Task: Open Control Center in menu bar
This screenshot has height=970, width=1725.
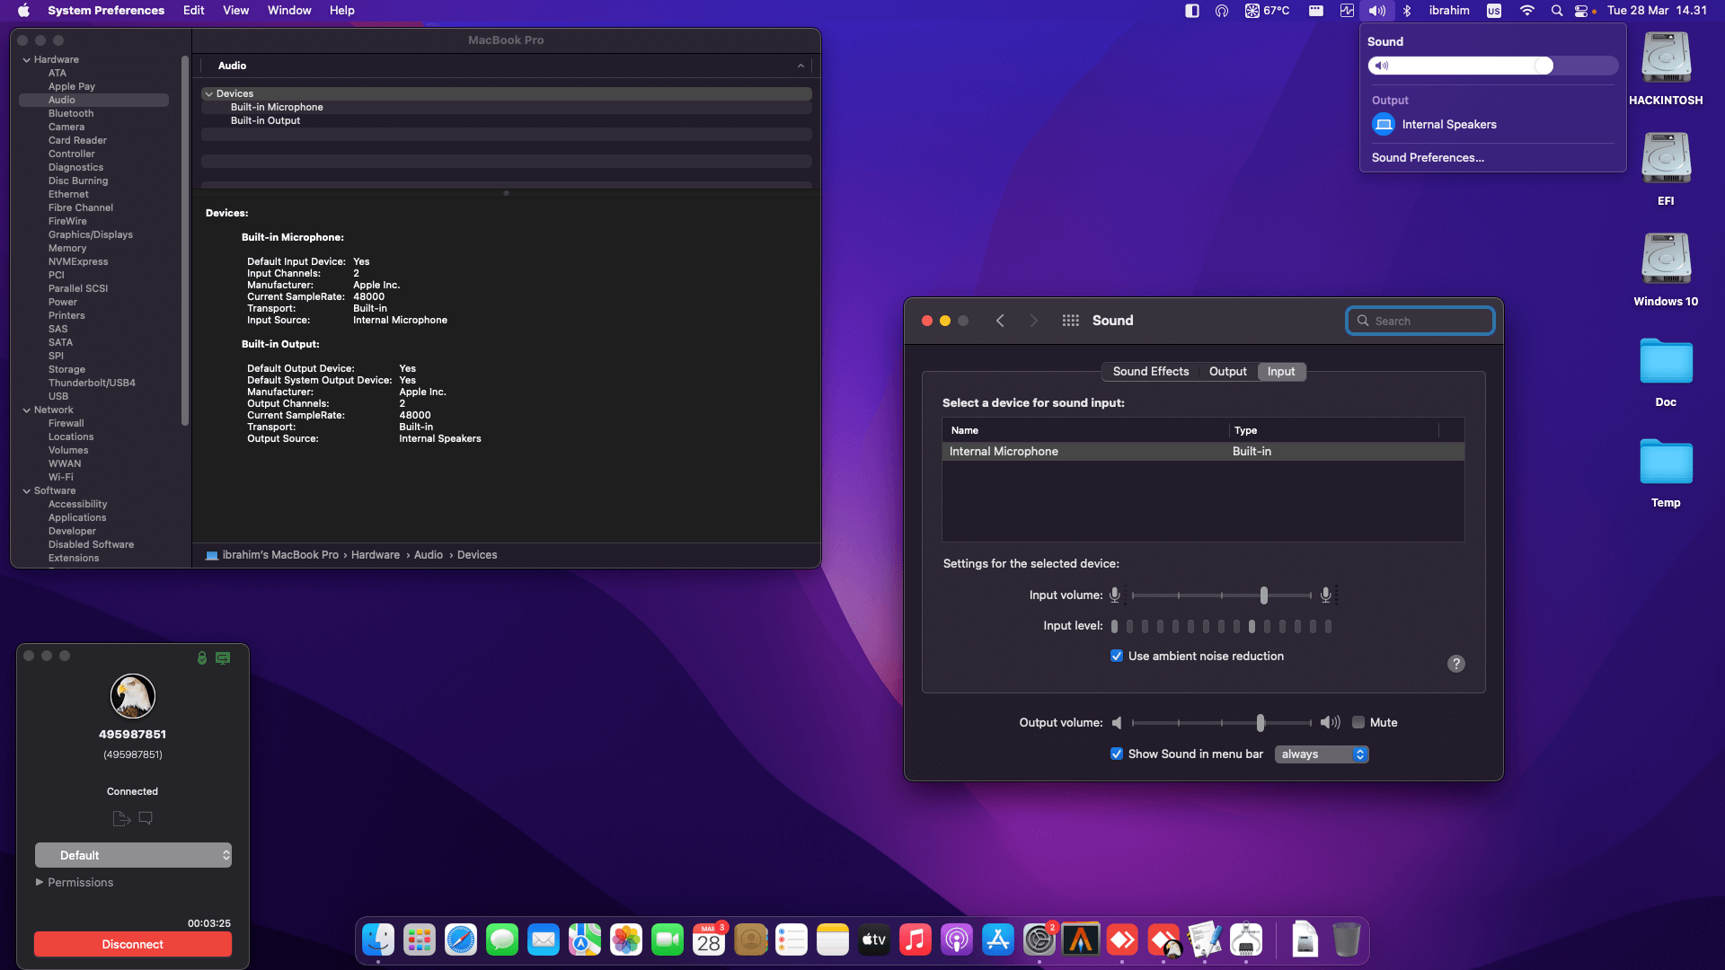Action: [1581, 11]
